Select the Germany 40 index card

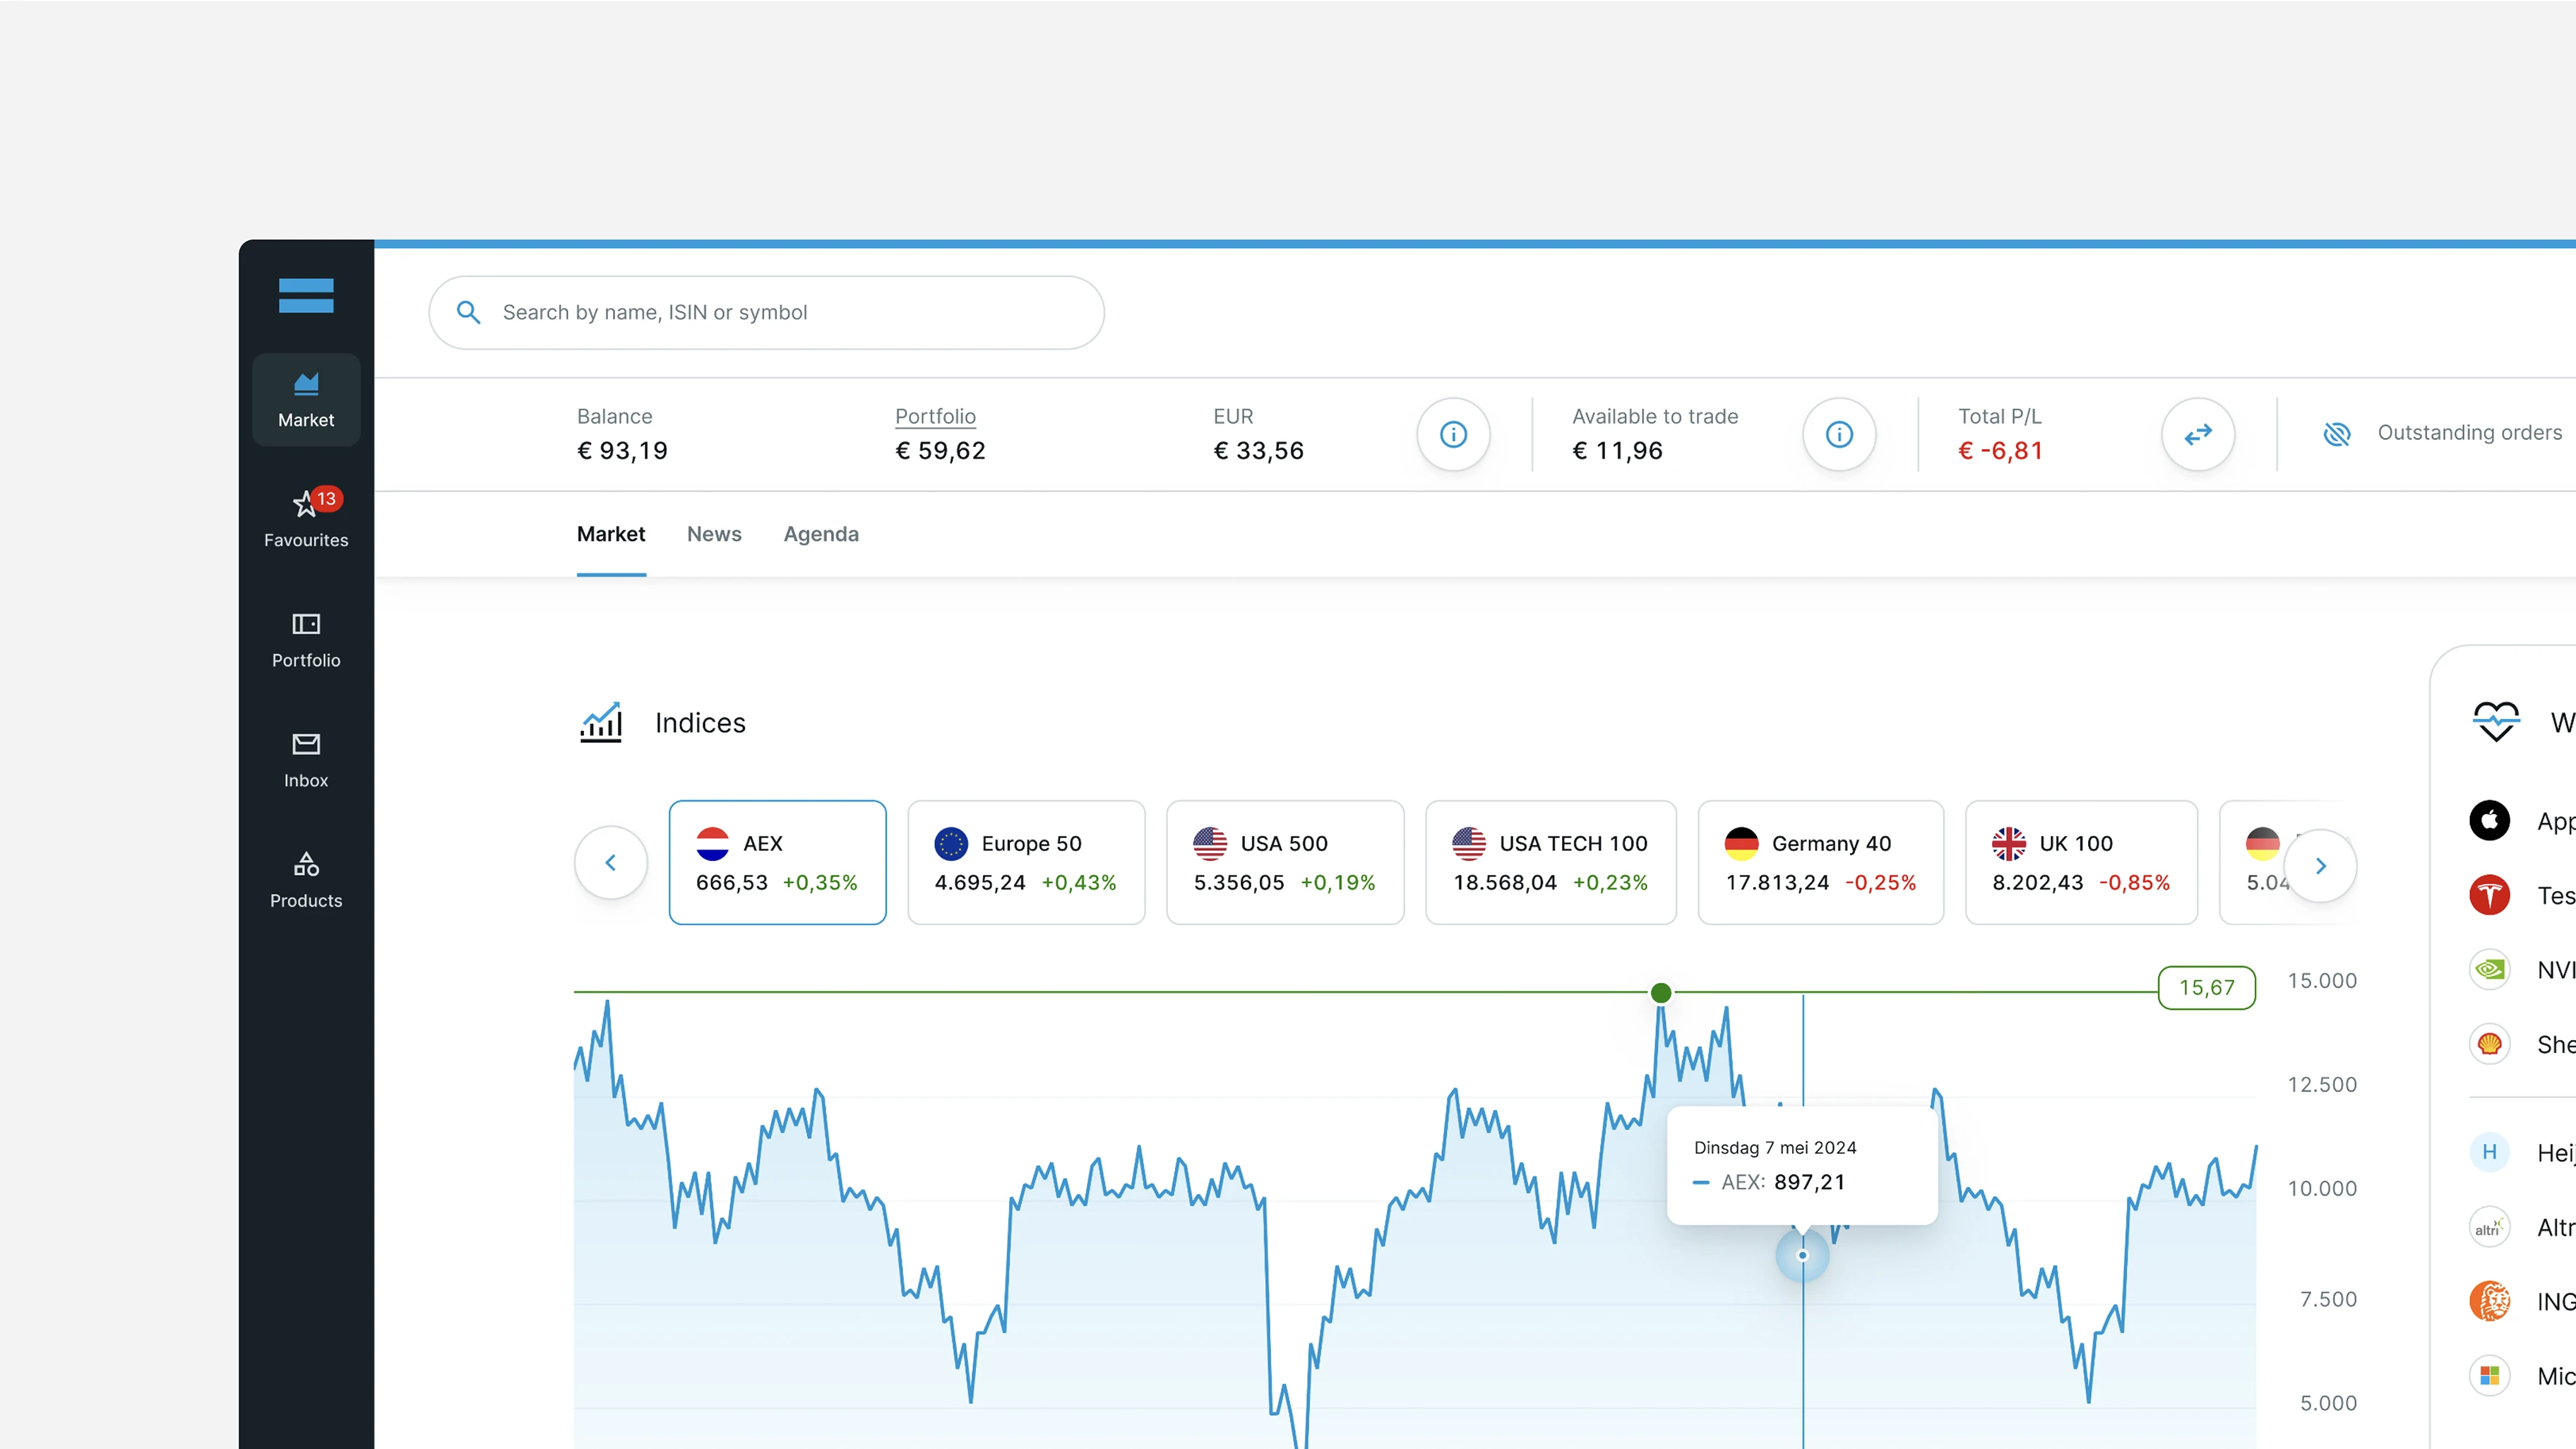pos(1821,862)
